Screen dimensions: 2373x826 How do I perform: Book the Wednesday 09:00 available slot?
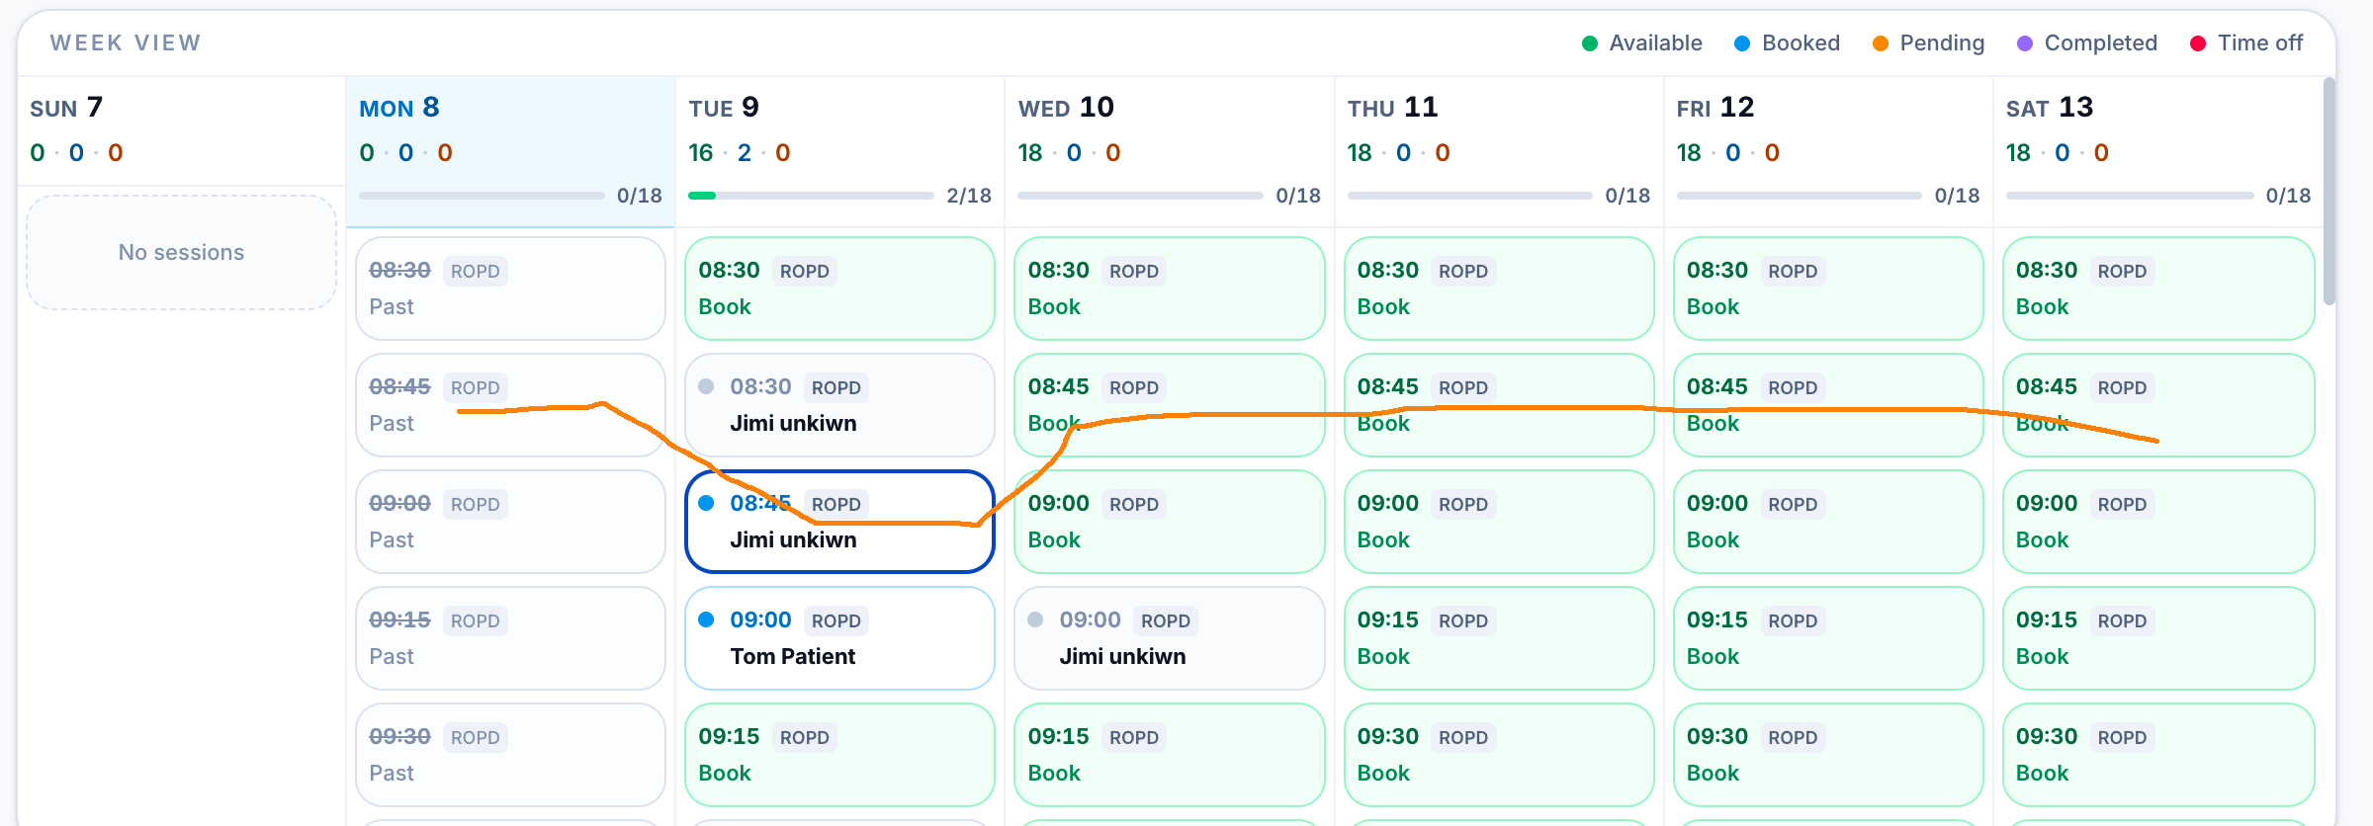(1169, 522)
